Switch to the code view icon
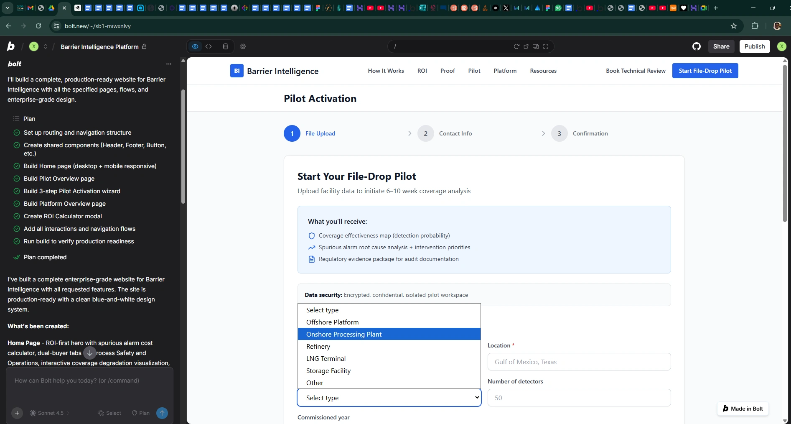 tap(209, 46)
